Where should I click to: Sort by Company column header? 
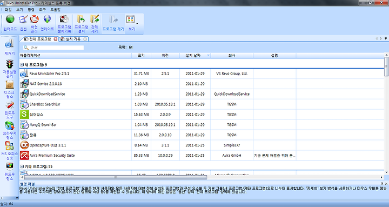tap(232, 56)
